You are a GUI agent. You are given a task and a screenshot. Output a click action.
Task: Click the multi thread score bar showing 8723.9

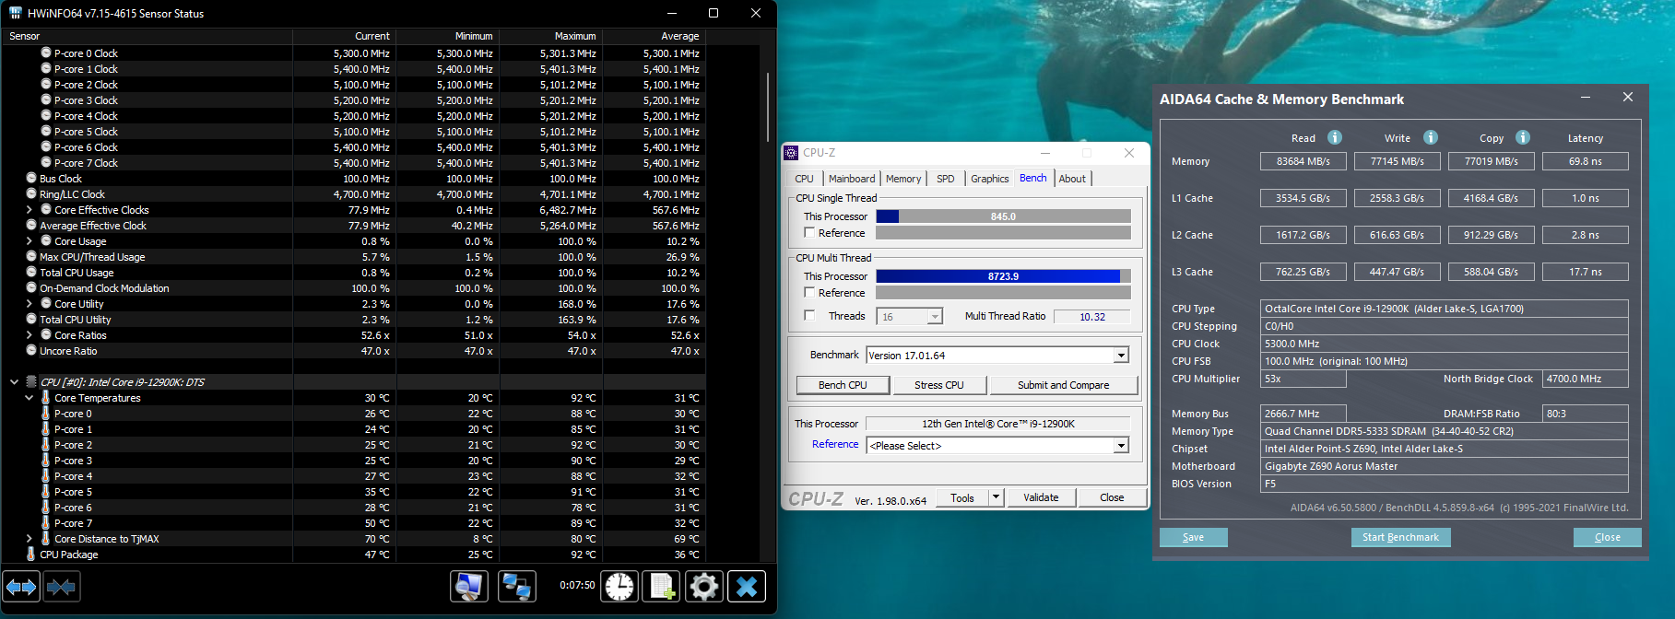pos(1003,276)
